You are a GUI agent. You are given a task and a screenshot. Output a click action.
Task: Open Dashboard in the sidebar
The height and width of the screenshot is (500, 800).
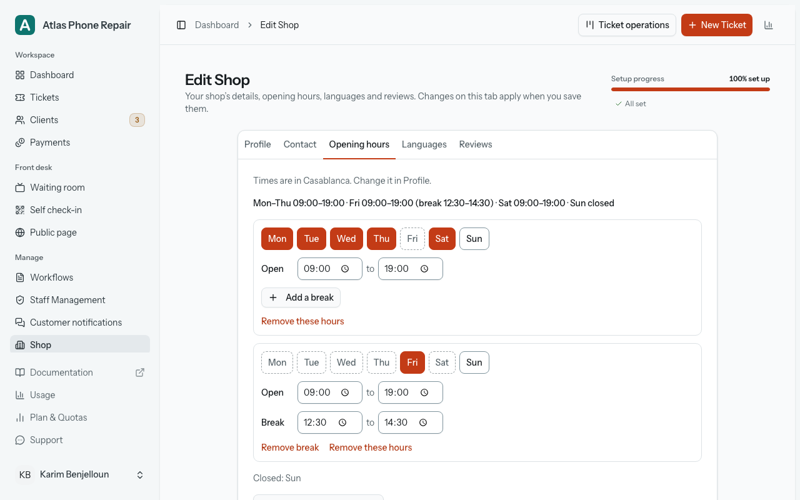80,75
